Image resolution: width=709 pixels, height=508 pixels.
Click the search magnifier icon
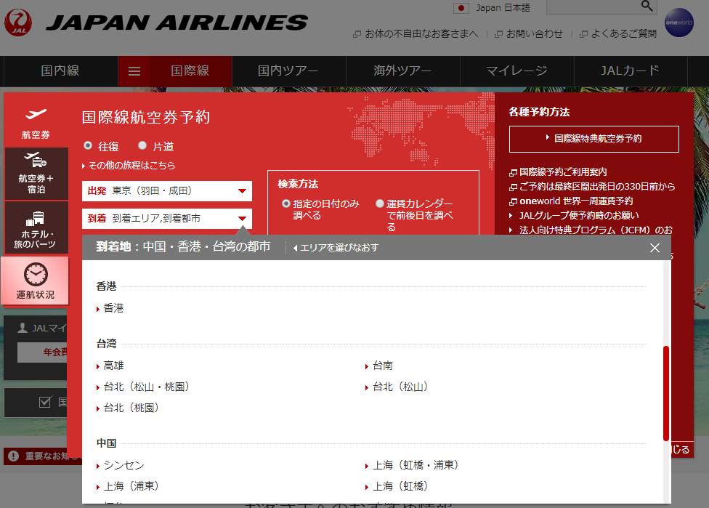(x=647, y=6)
